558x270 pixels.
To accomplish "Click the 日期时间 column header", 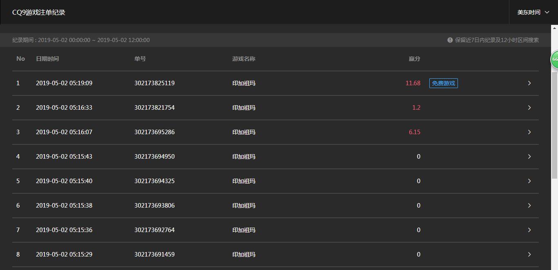I will tap(47, 59).
